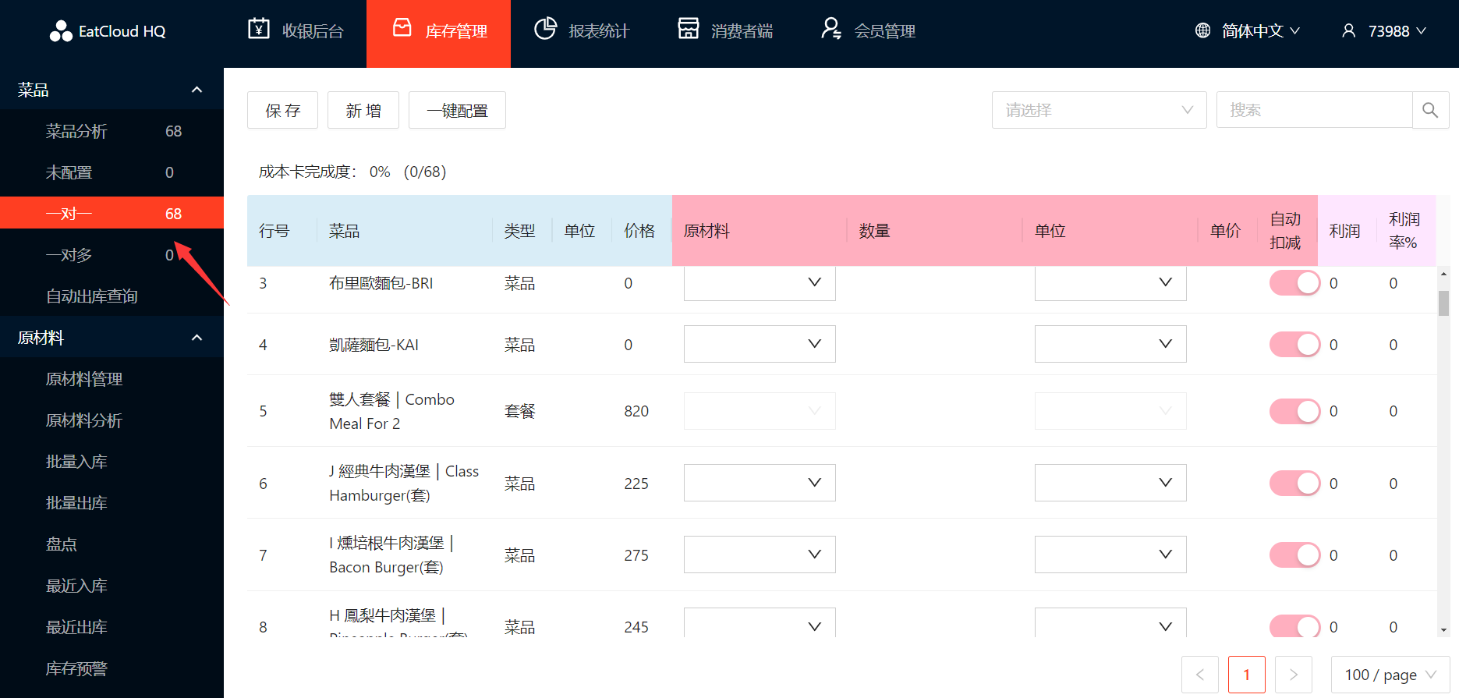1459x698 pixels.
Task: Open the 100 / page size dropdown
Action: tap(1390, 675)
